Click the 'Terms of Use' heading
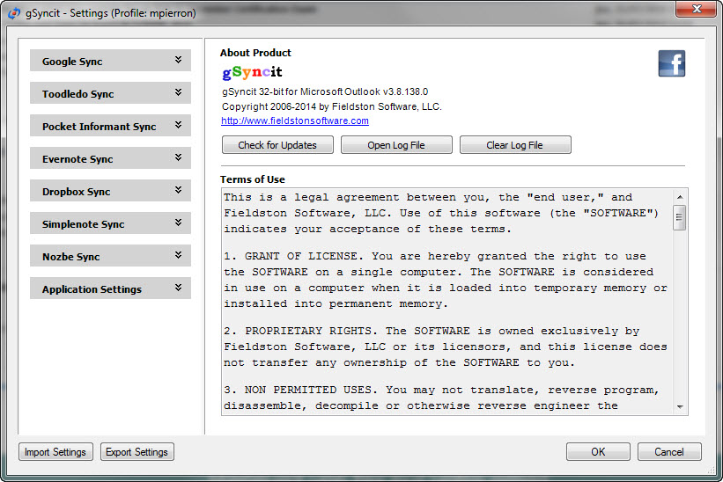The image size is (723, 482). (x=253, y=179)
